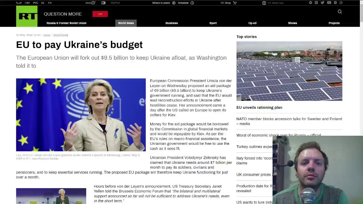The image size is (363, 204).
Task: Open the RT News App link
Action: pos(275,3)
